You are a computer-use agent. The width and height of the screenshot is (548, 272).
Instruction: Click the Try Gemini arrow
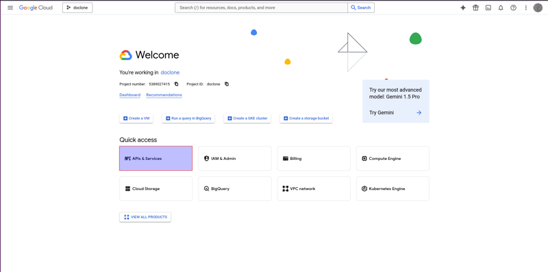pos(419,113)
